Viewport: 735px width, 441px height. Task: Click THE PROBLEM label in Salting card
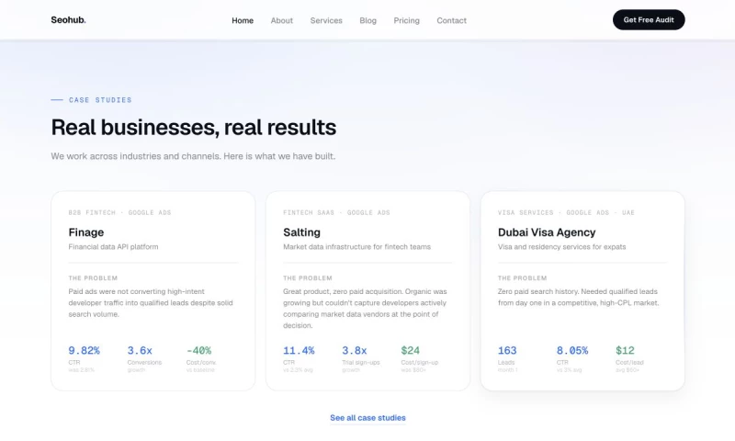point(308,277)
